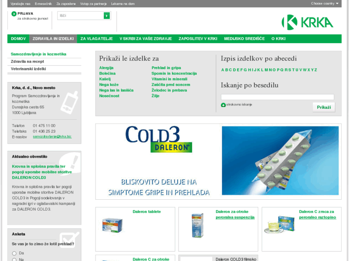Open V SKRBI ZA VAŠE ZDRAVJE menu
Image resolution: width=349 pixels, height=261 pixels.
coord(145,39)
